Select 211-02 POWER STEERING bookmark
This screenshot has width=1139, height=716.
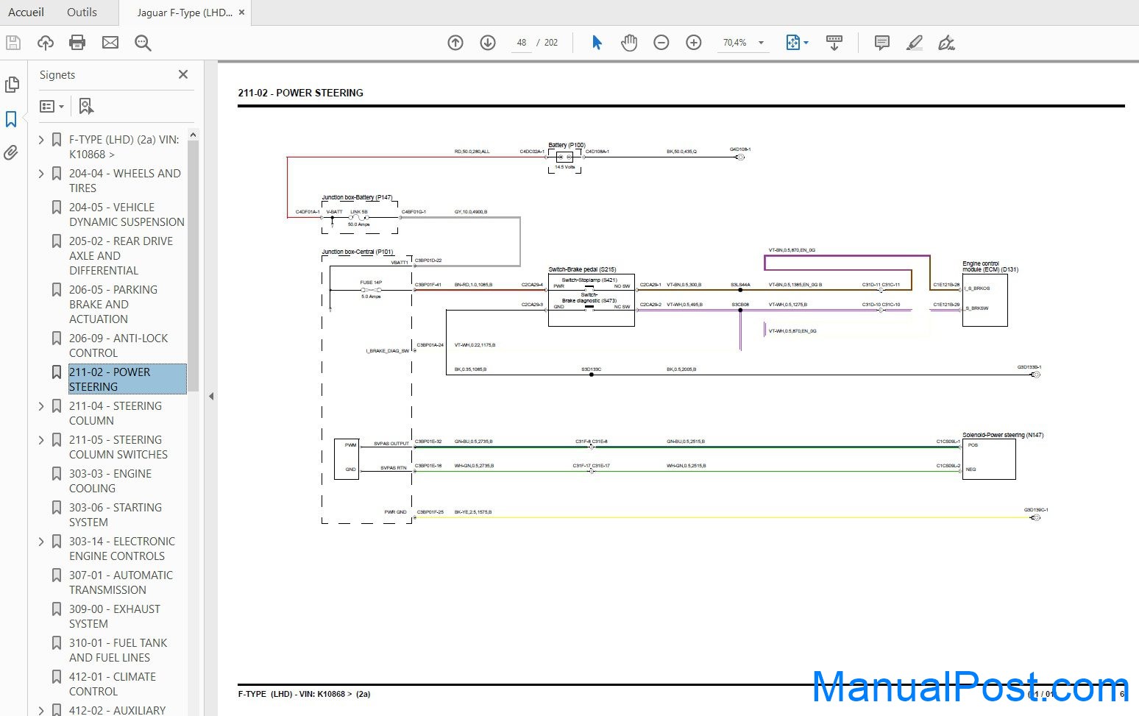click(x=127, y=379)
